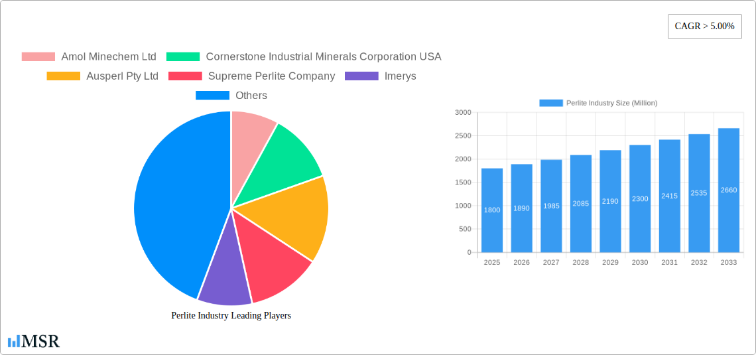The width and height of the screenshot is (756, 355).
Task: Click the Perlite Industry Leading Players caption
Action: tap(231, 315)
